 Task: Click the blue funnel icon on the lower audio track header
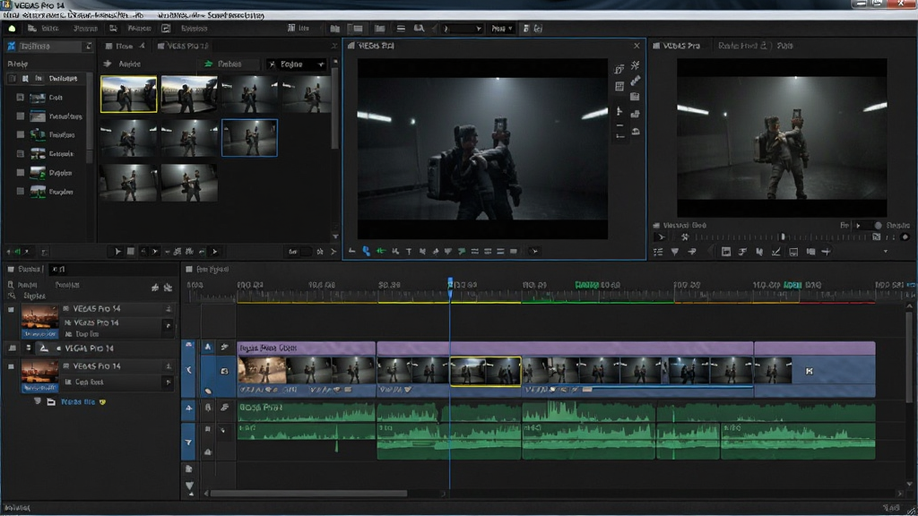click(188, 443)
